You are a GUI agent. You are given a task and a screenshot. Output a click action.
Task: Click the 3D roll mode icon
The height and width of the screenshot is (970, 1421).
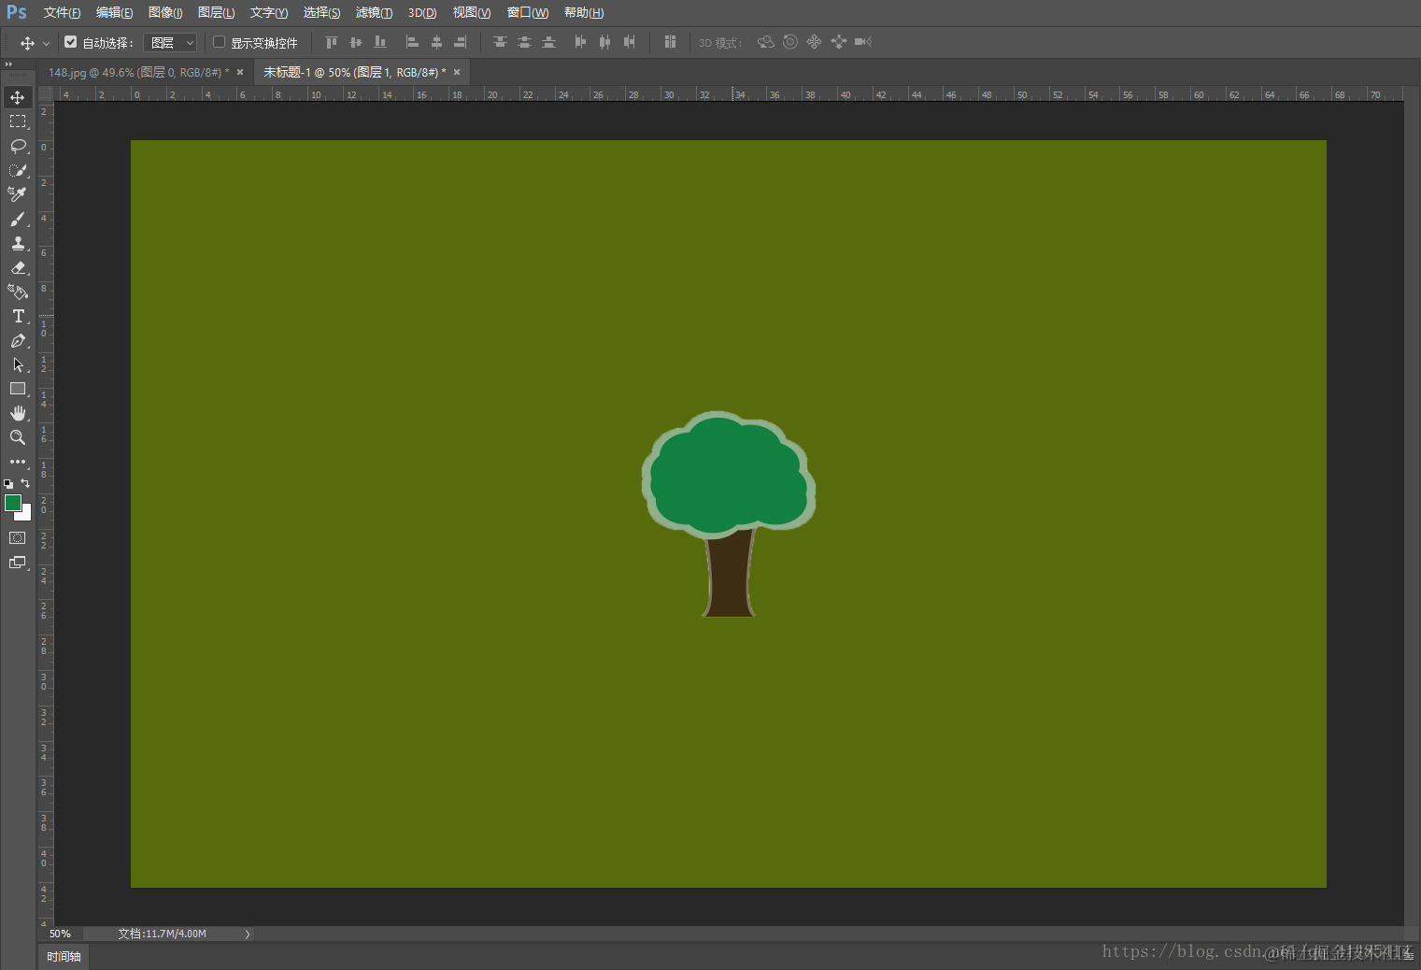pos(790,42)
